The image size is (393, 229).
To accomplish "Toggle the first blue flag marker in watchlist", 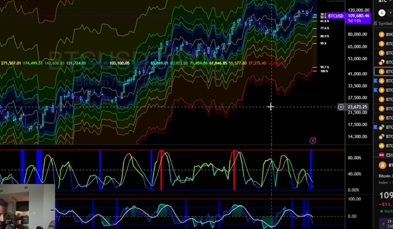I will coord(376,80).
